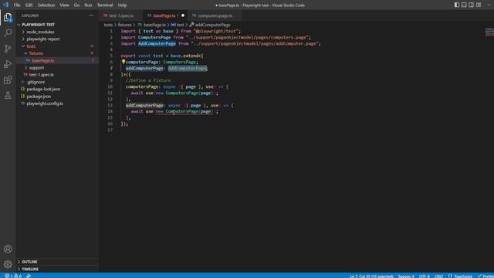Open Explorer panel more actions ellipsis
The image size is (494, 278).
click(91, 15)
